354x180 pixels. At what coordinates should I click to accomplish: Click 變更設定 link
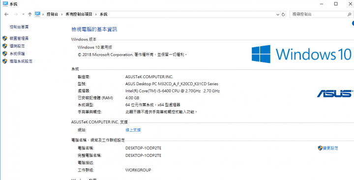point(330,148)
